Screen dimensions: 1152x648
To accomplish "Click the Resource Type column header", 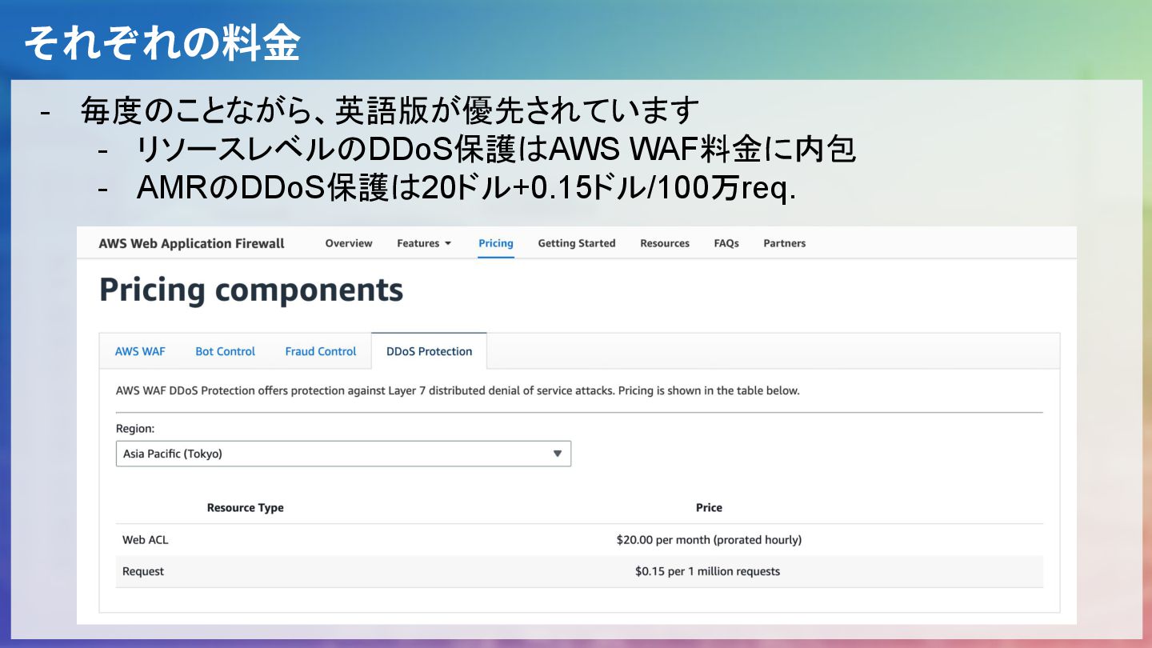I will (246, 508).
